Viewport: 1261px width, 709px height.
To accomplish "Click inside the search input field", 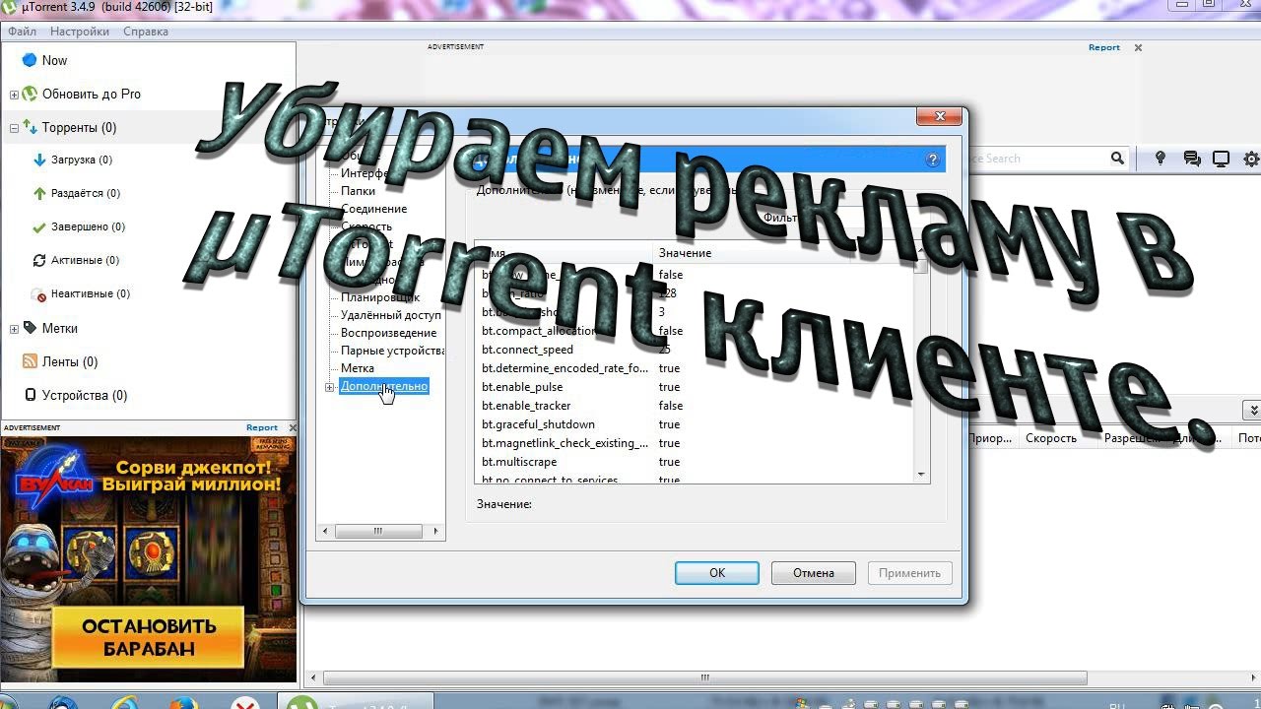I will (1034, 158).
